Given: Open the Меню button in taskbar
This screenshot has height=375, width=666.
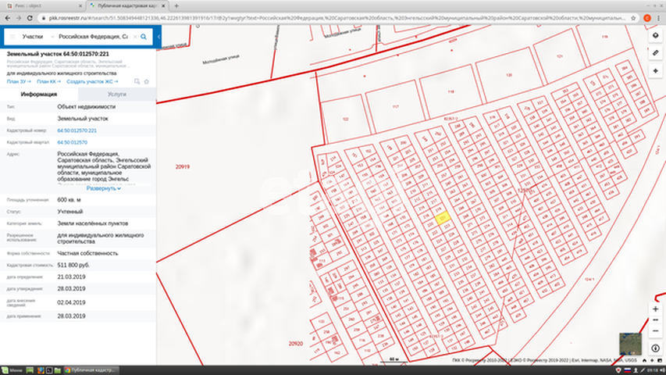Looking at the screenshot, I should click(14, 370).
